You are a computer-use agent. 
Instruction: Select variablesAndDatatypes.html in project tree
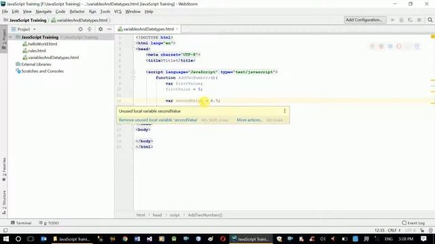(x=53, y=58)
